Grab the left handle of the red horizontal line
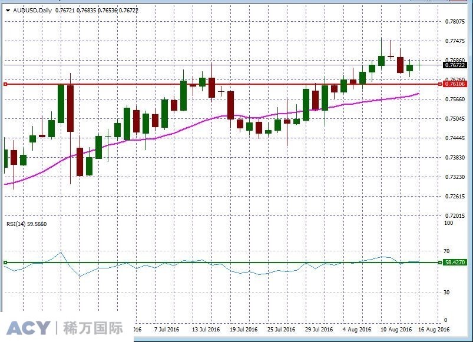473x342 pixels. coord(5,84)
